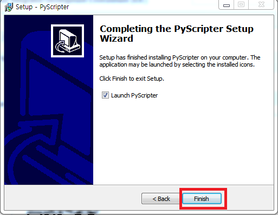Viewport: 278px width, 215px height.
Task: Uncheck the Launch PyScripter checkbox
Action: (105, 95)
